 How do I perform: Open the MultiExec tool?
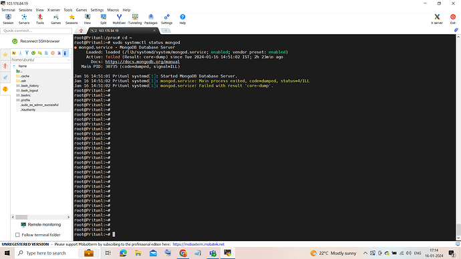119,19
